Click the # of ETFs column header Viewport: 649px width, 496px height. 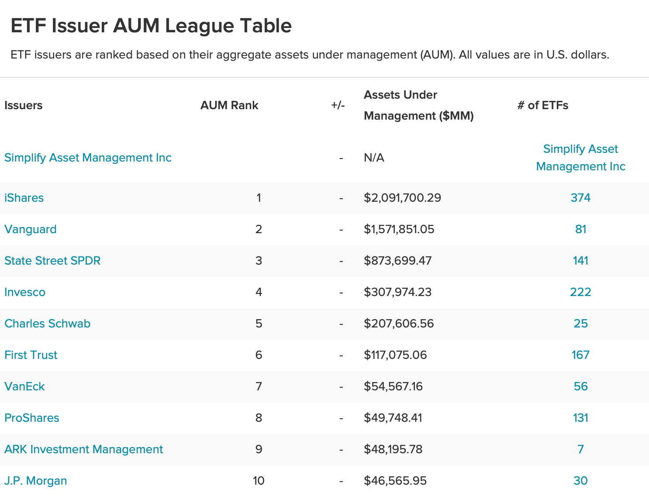pos(542,105)
